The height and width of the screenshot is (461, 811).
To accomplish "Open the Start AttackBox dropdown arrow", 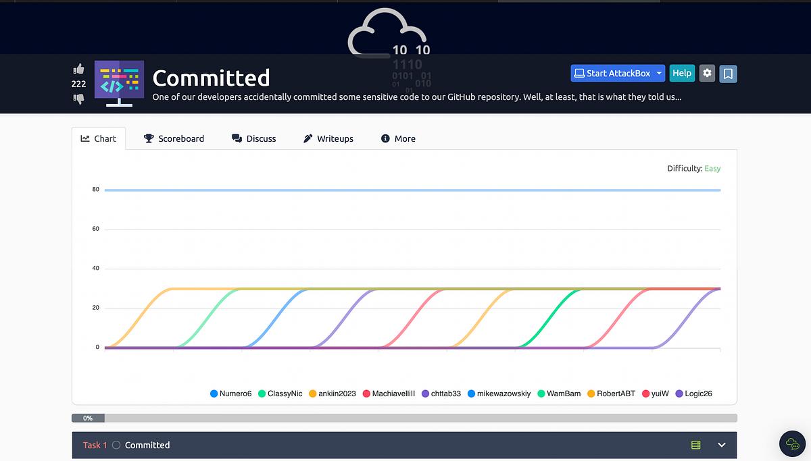I will [x=659, y=73].
